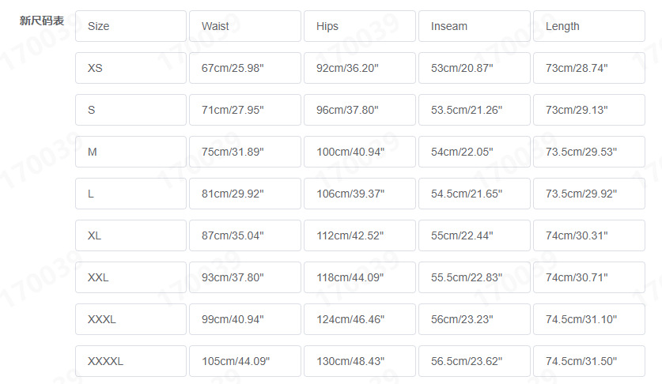Image resolution: width=662 pixels, height=384 pixels.
Task: Click the 73.5cm/29.92" length cell
Action: click(x=588, y=194)
